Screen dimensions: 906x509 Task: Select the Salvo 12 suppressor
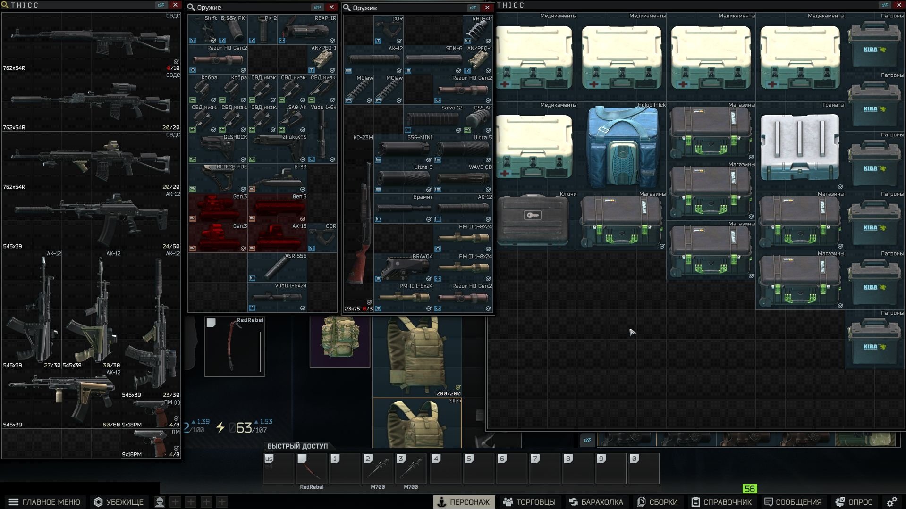click(433, 120)
